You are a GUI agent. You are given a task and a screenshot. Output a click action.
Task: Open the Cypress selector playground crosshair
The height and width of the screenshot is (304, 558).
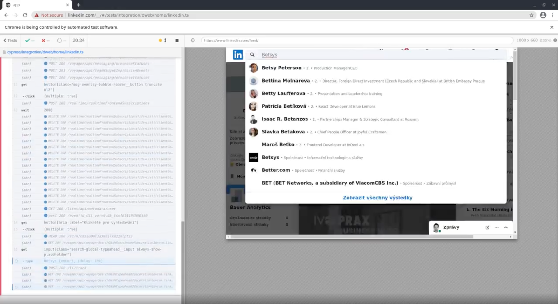pos(193,40)
